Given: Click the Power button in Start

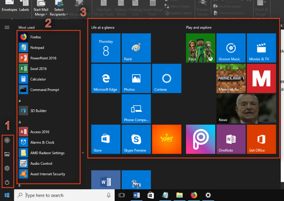Looking at the screenshot, I should coord(7,182).
